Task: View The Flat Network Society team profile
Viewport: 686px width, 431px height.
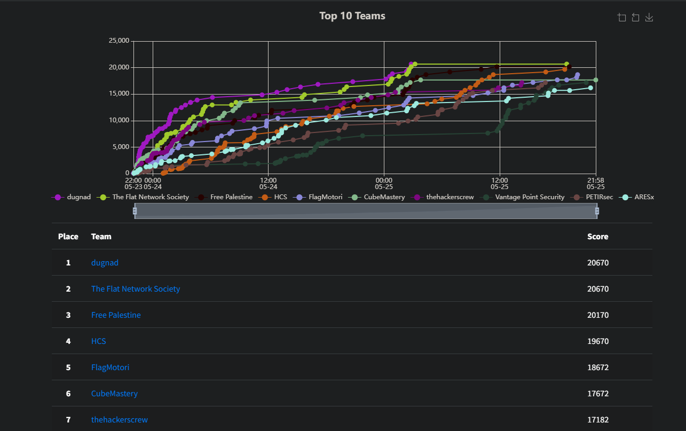Action: point(136,288)
